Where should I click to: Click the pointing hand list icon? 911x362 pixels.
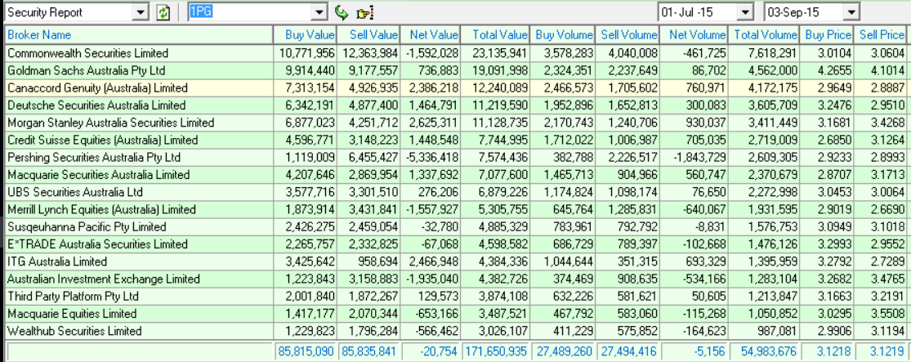(x=364, y=12)
